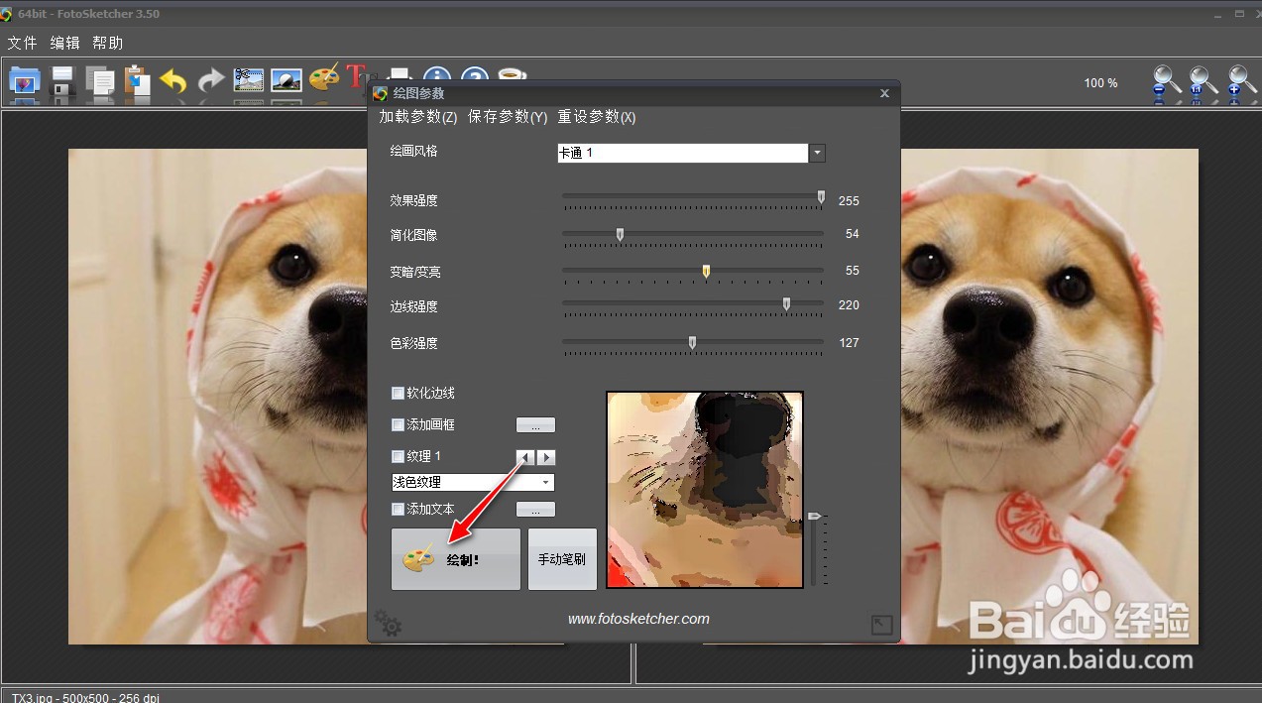Click the image adjustments icon on the toolbar
Screen dimensions: 1262x703
(286, 79)
